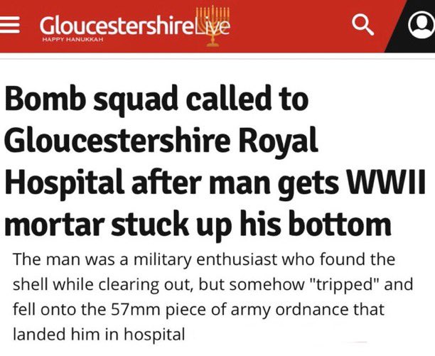Go to the GloucestershireLive home logo
This screenshot has height=356, width=435.
coord(134,26)
